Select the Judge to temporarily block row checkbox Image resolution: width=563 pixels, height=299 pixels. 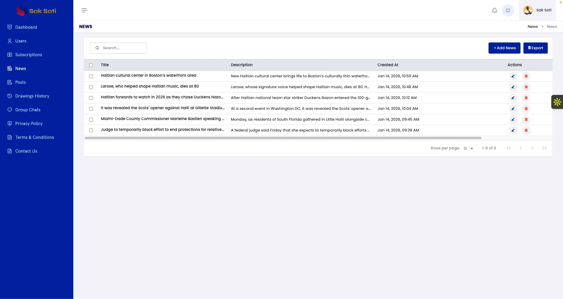point(91,131)
